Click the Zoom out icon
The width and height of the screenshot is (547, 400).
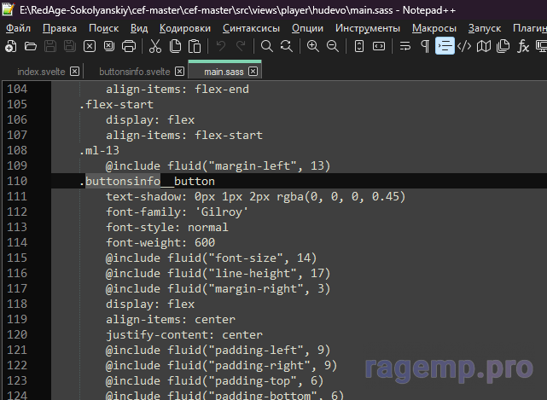click(333, 46)
